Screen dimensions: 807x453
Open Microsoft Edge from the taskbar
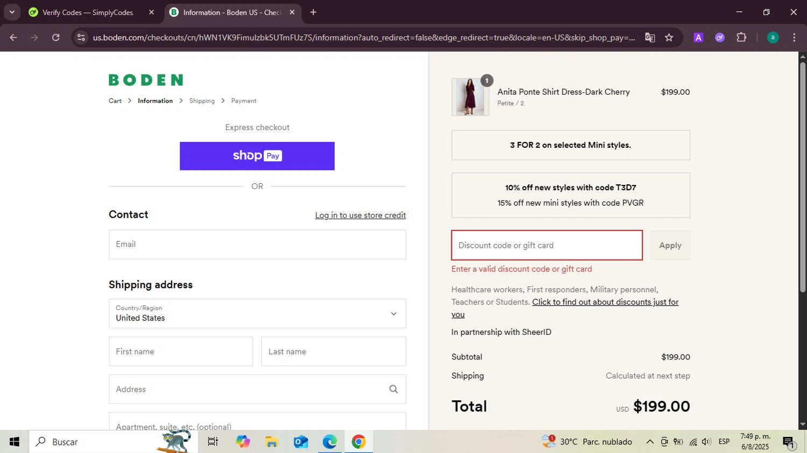(330, 442)
